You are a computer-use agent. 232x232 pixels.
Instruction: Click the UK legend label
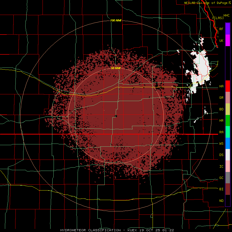click(x=221, y=40)
